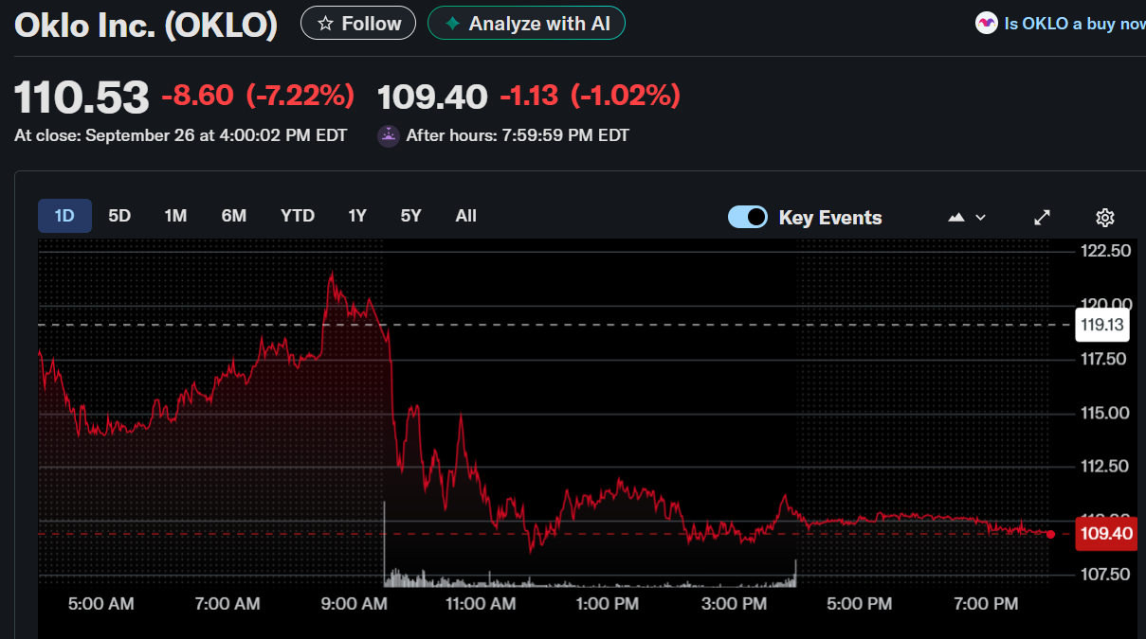Select the 1D chart range

click(x=64, y=216)
